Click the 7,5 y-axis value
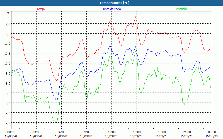Viewport: 223px width, 139px height. point(8,113)
